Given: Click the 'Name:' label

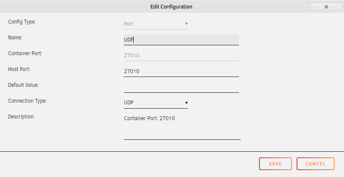Looking at the screenshot, I should tap(15, 38).
